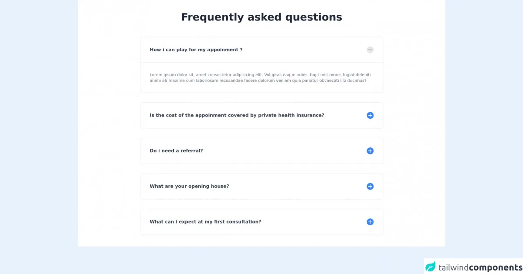Open the 'What are your opening house?' question text
Screen dimensions: 523x274
click(189, 186)
